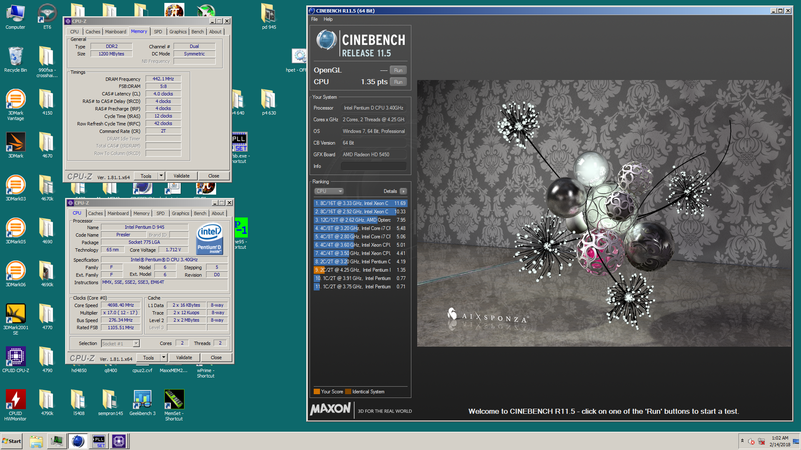The width and height of the screenshot is (801, 450).
Task: Select the DRAM Frequency value 442.1 MHz
Action: (163, 79)
